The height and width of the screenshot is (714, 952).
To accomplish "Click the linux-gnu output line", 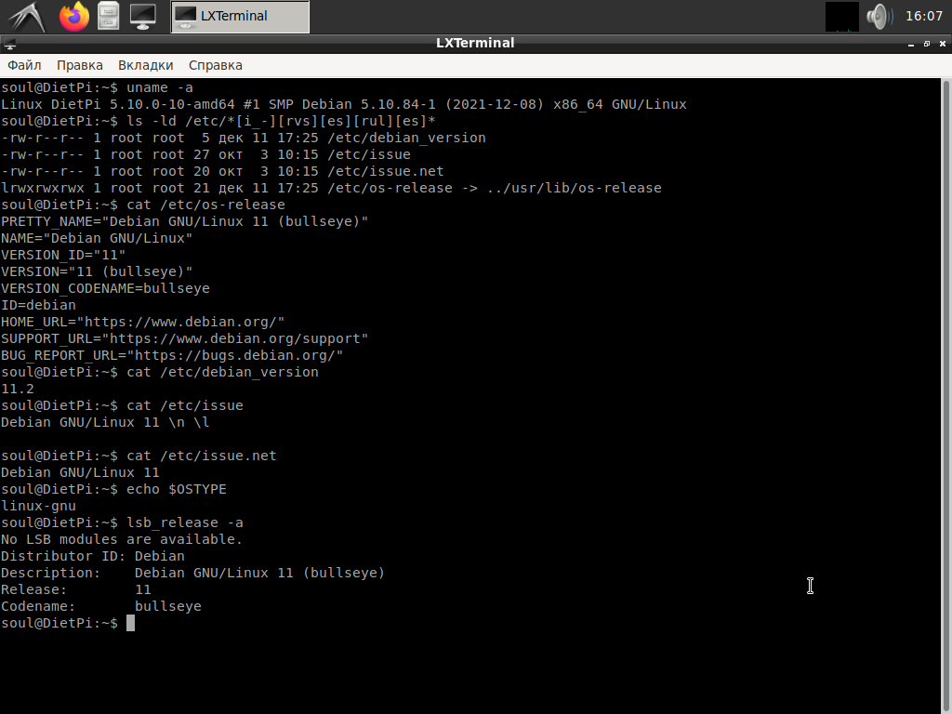I will coord(38,506).
